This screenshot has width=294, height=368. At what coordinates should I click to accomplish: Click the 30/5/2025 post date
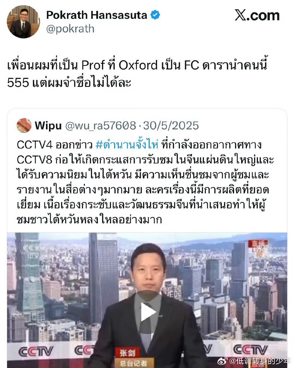pos(171,126)
